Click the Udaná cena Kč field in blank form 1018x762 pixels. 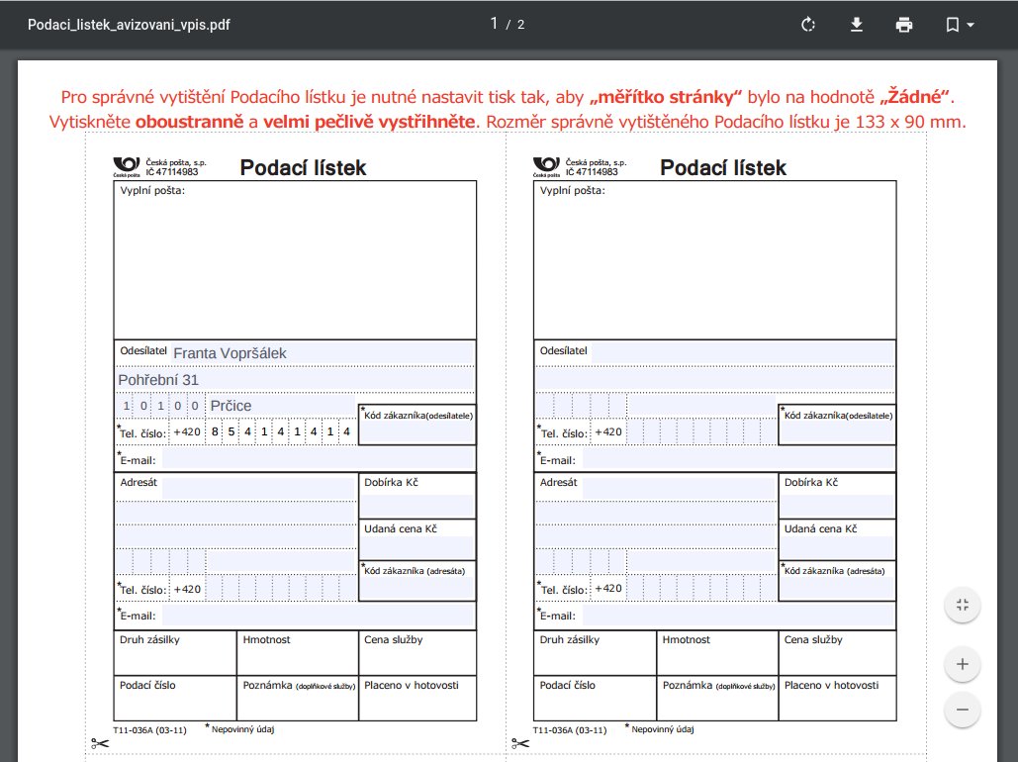coord(838,547)
